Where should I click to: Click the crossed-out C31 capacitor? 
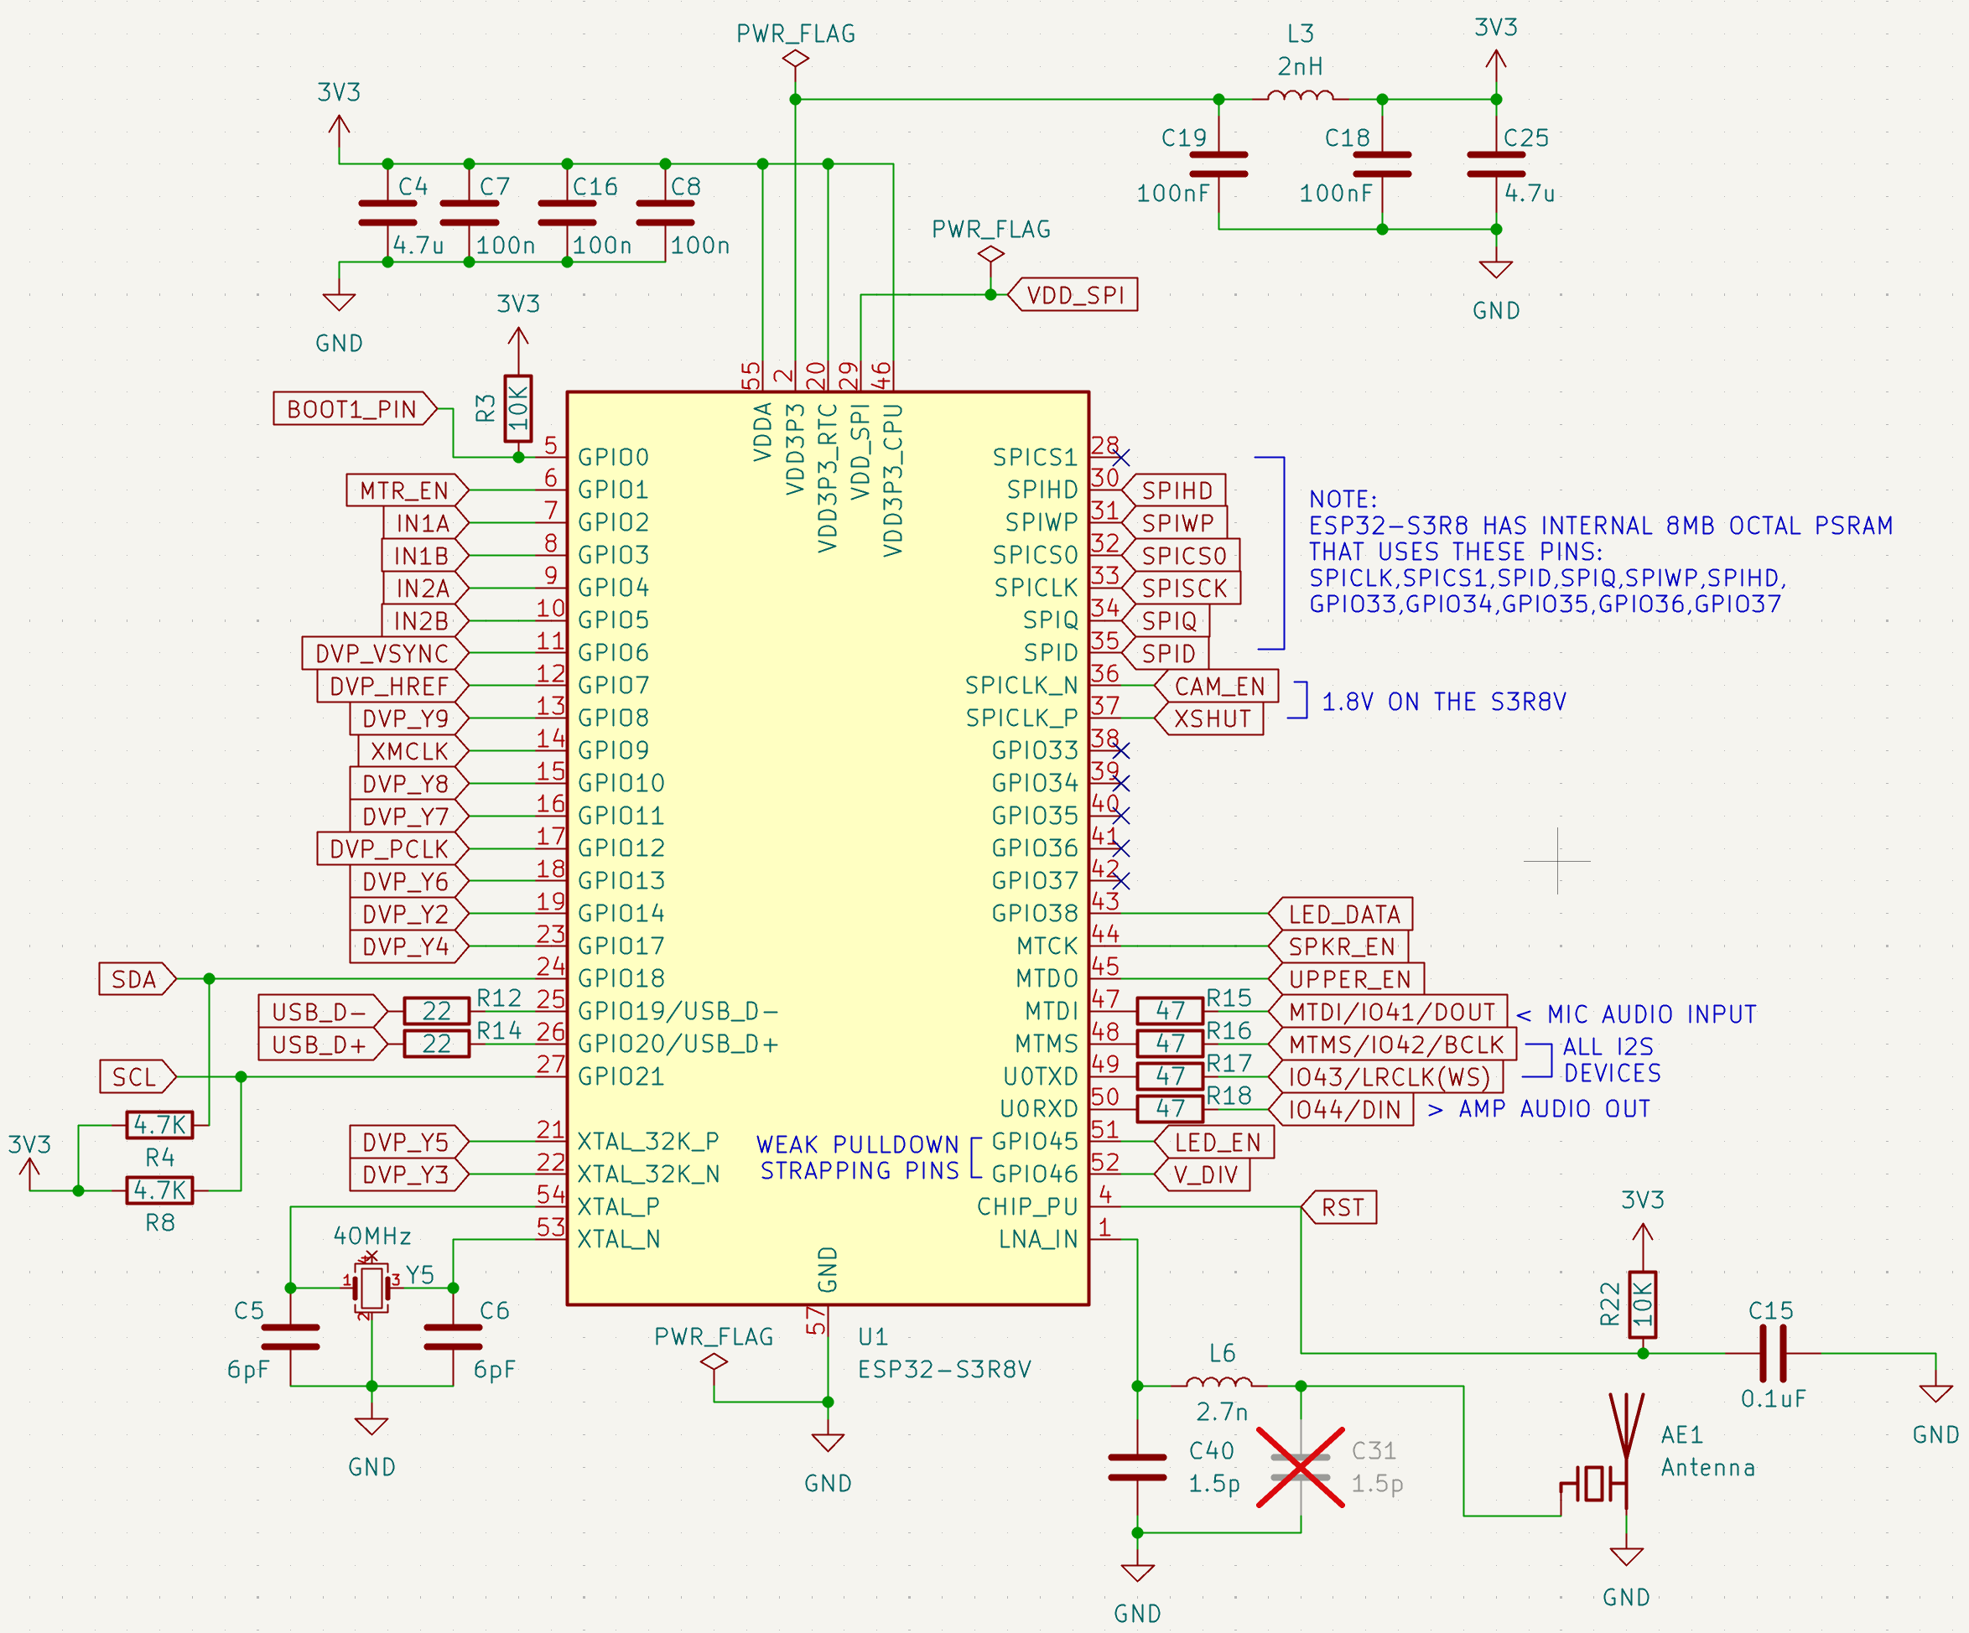pyautogui.click(x=1301, y=1467)
